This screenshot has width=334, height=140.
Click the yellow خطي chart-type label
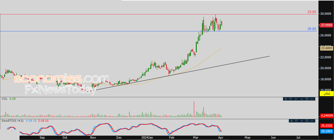point(327,93)
